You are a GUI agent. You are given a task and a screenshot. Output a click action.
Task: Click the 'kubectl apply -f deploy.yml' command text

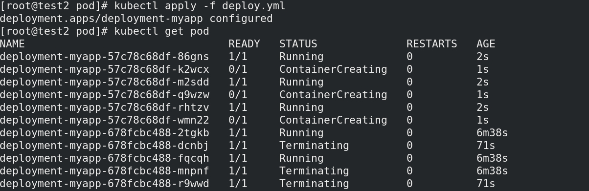pyautogui.click(x=200, y=6)
